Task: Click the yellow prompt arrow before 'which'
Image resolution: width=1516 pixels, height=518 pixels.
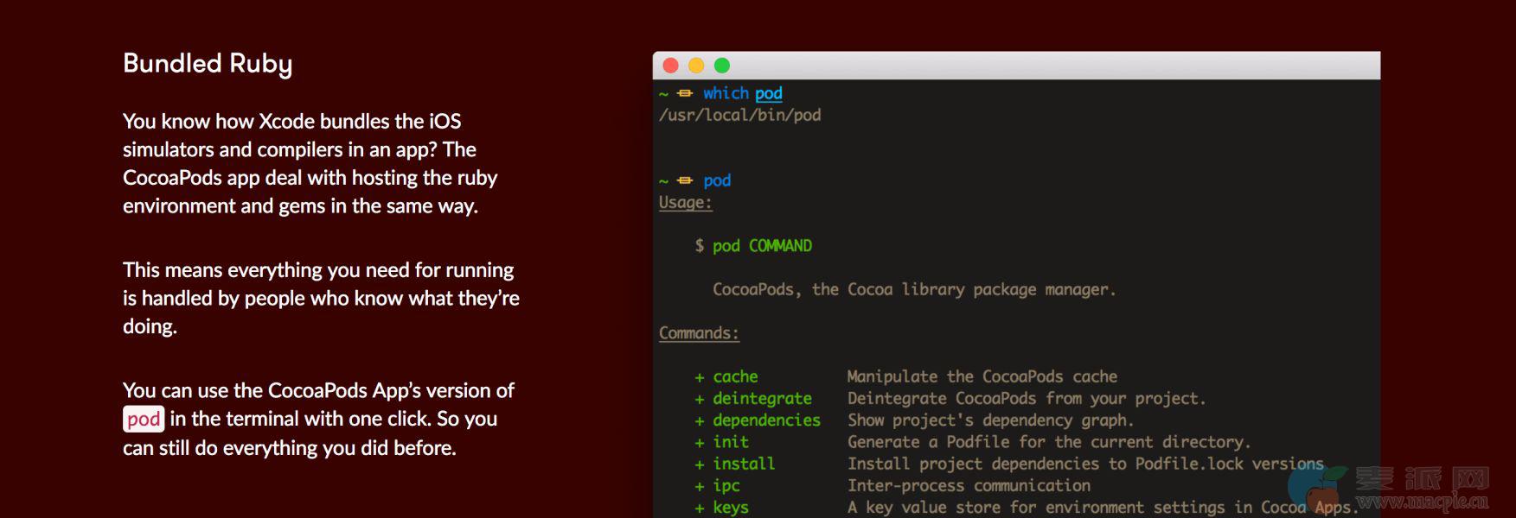Action: pos(685,93)
